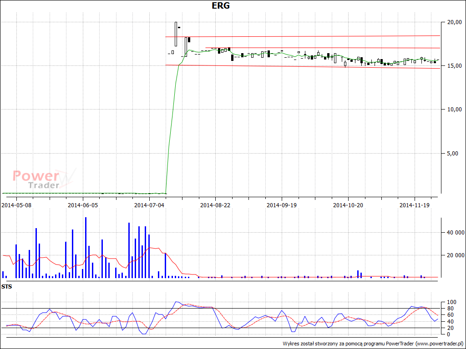Click the 2014-10-20 date label
The width and height of the screenshot is (466, 349).
[x=348, y=205]
